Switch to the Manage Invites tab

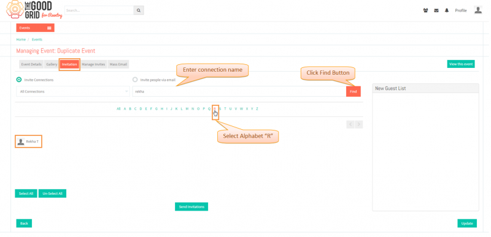(x=93, y=64)
